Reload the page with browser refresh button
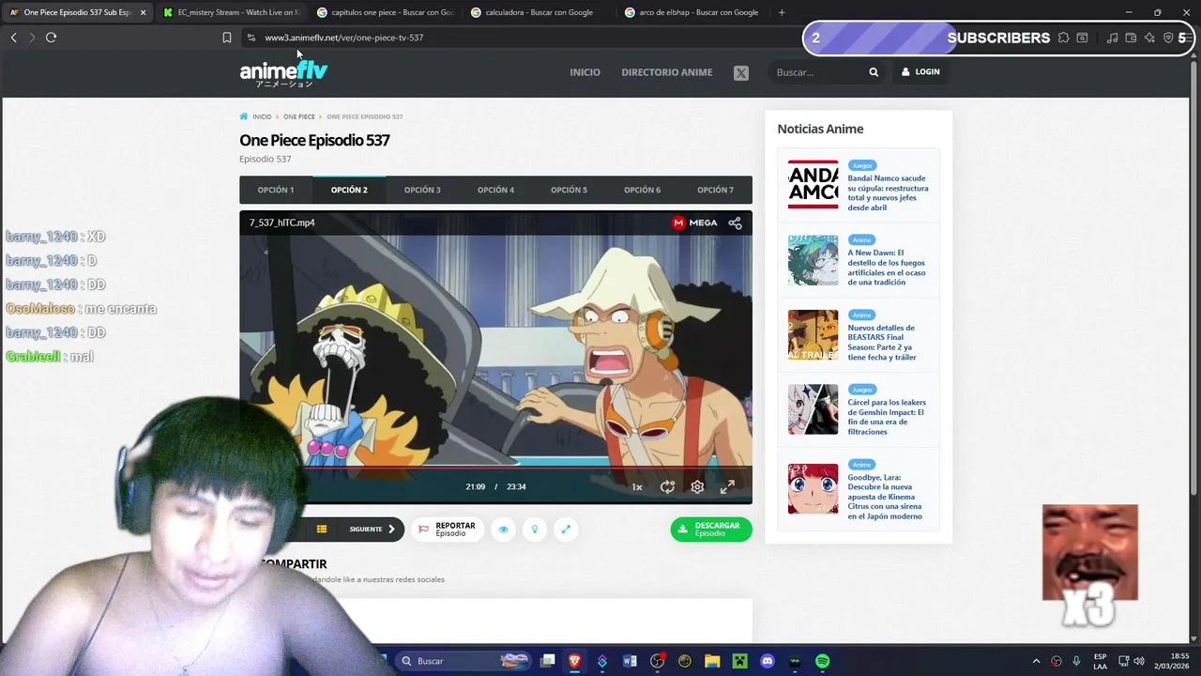The image size is (1201, 676). [51, 38]
